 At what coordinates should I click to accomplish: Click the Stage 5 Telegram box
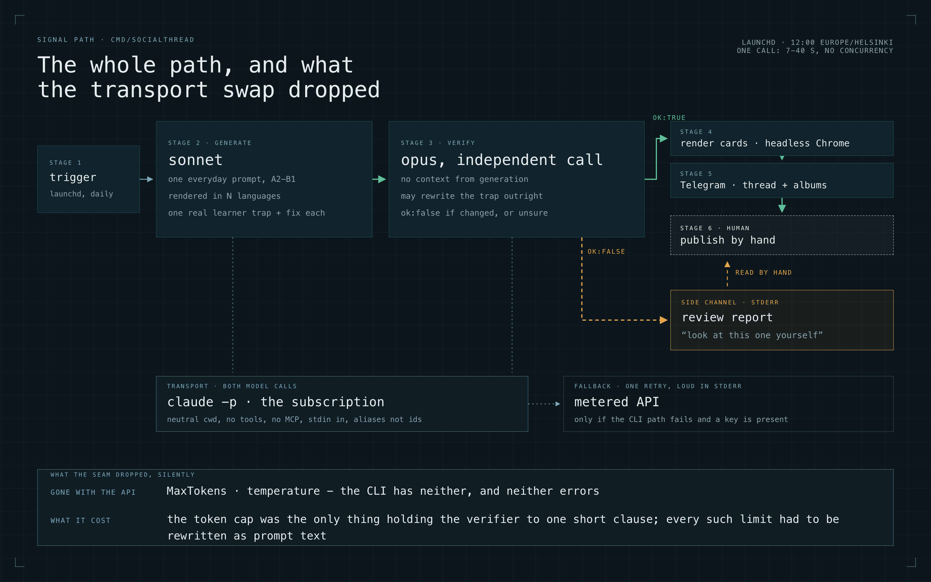[x=782, y=180]
